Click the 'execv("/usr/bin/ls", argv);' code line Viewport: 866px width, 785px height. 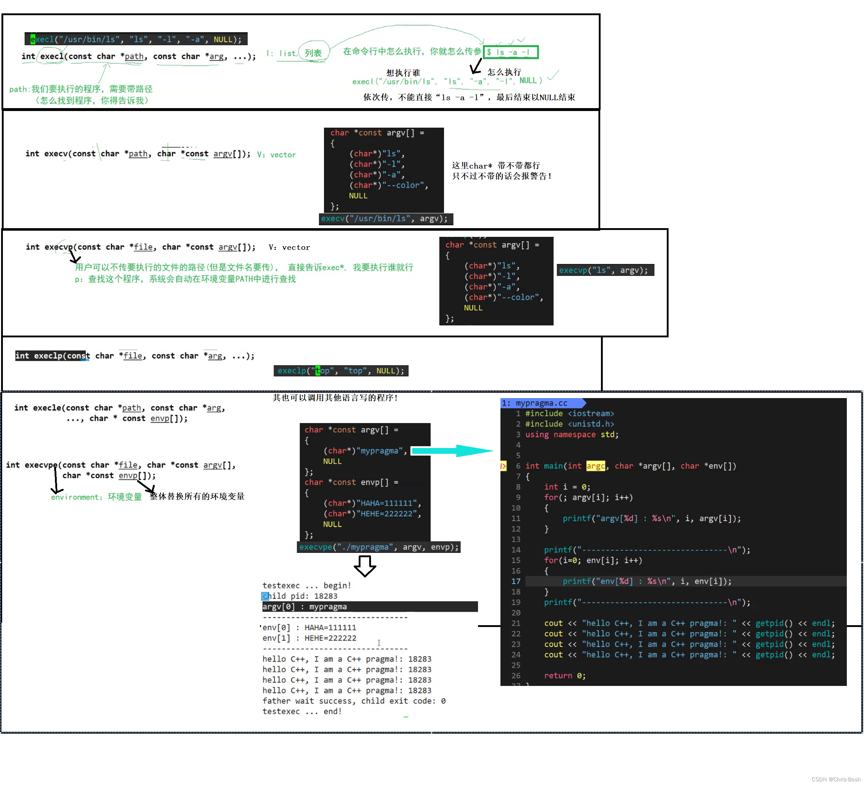pos(385,219)
